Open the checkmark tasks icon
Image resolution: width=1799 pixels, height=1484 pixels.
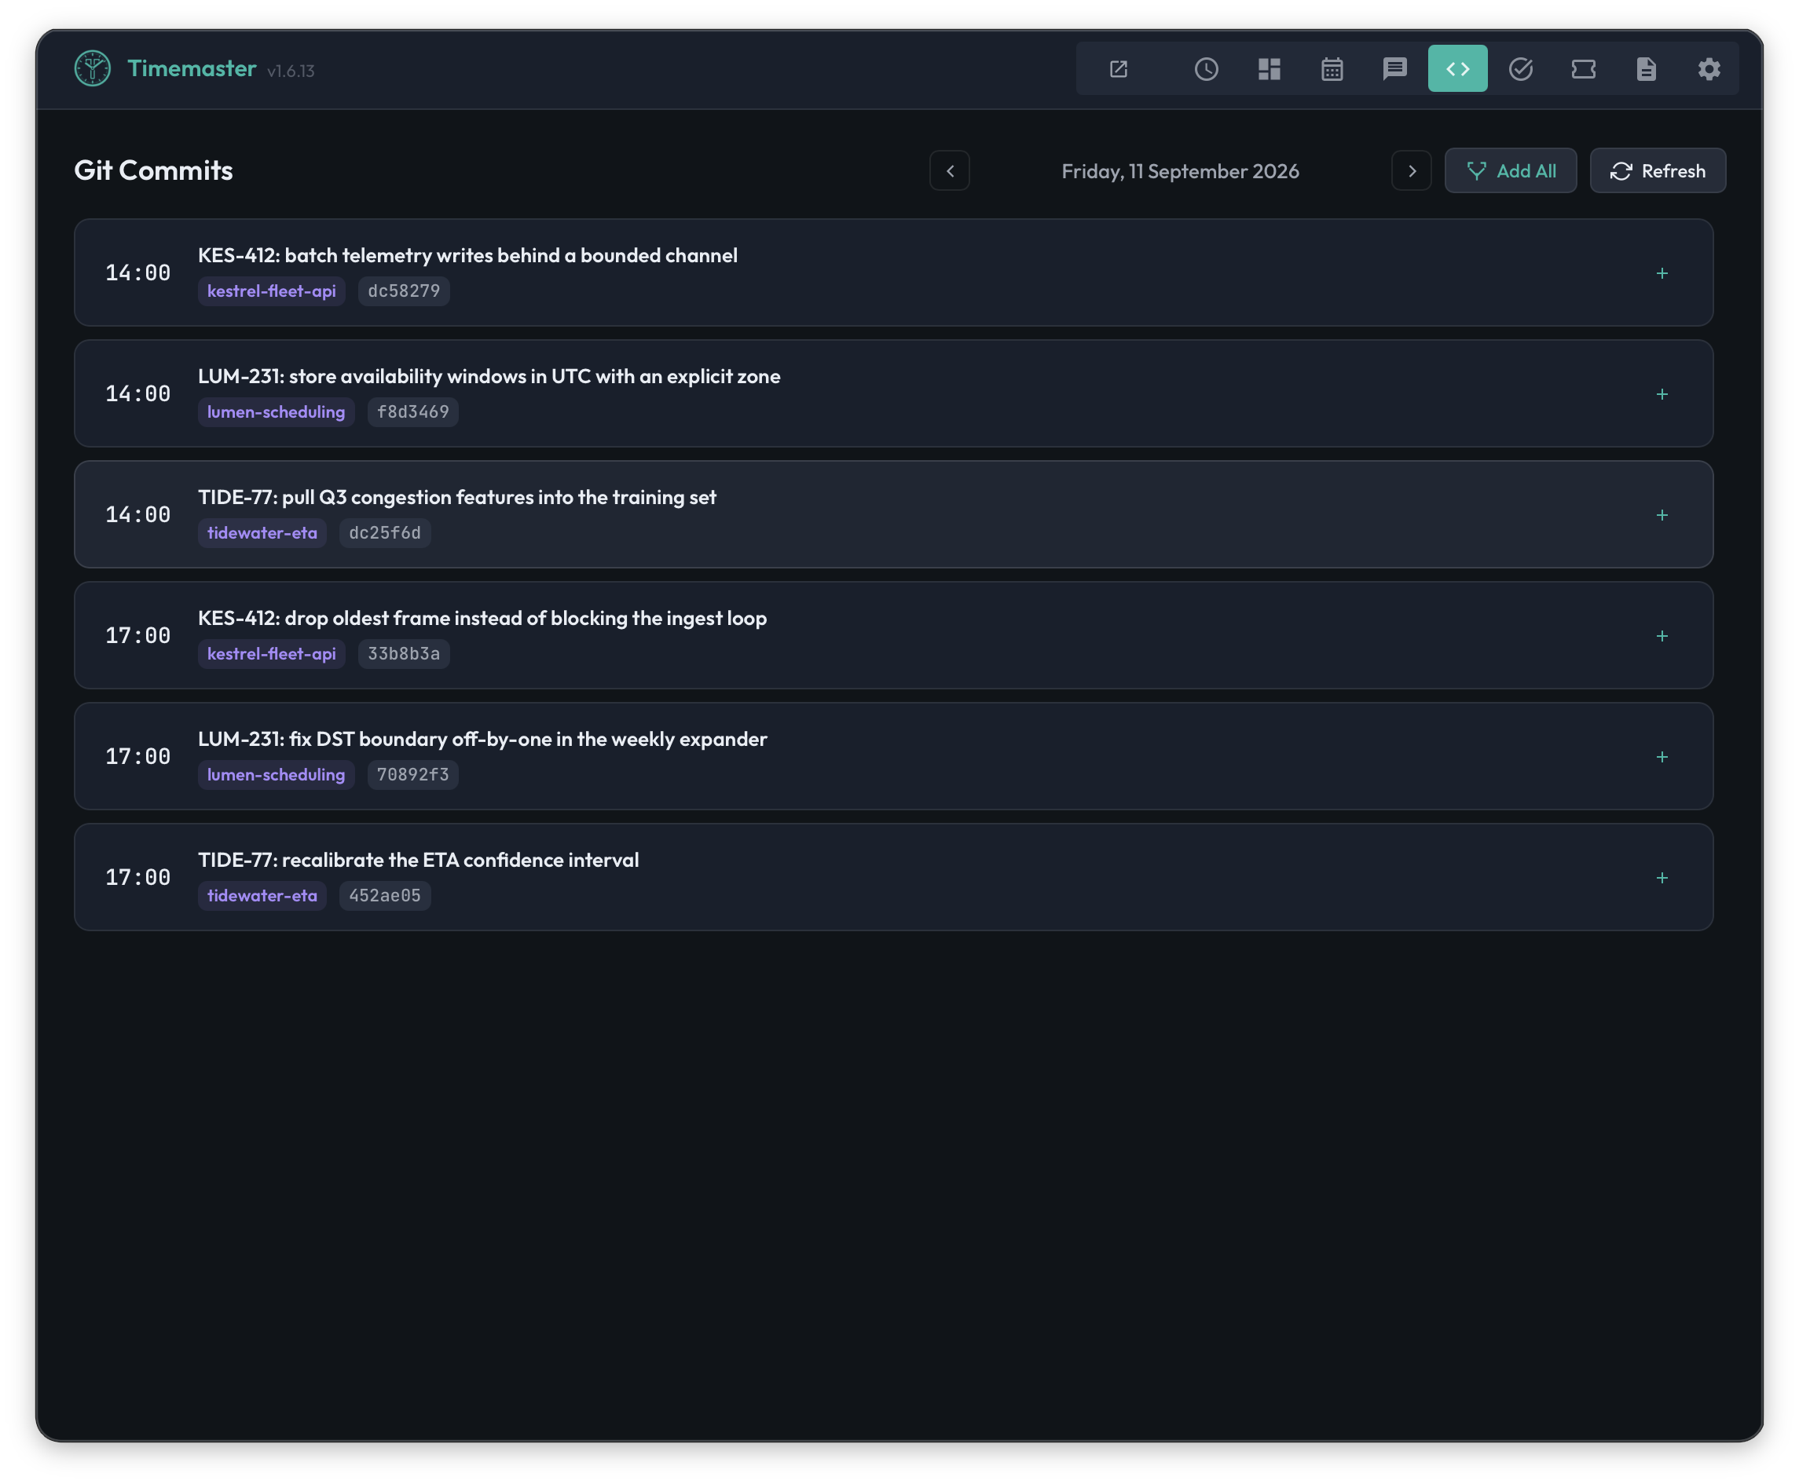[x=1520, y=69]
